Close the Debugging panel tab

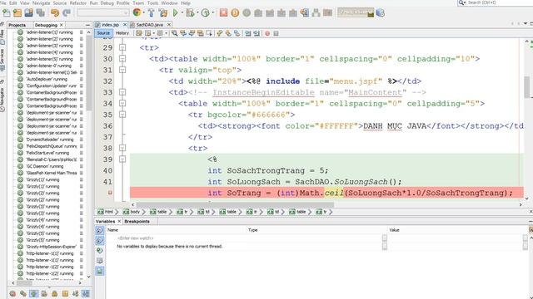coord(62,25)
